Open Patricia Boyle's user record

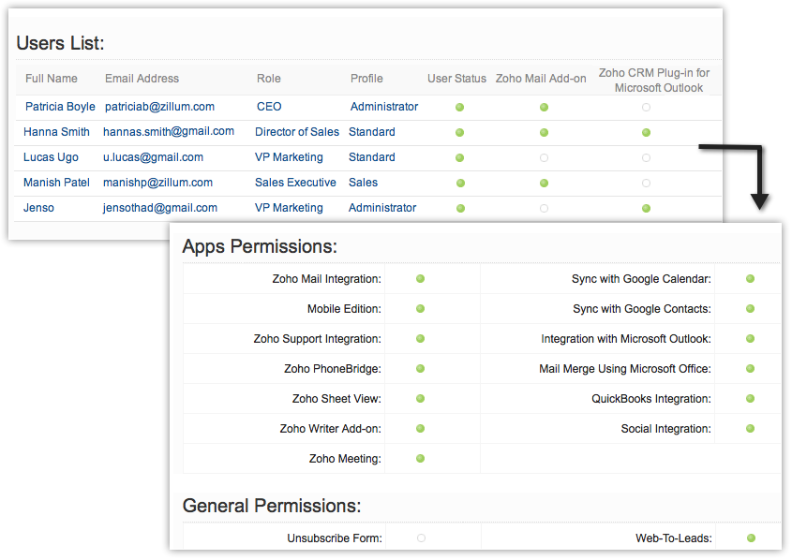pos(60,107)
